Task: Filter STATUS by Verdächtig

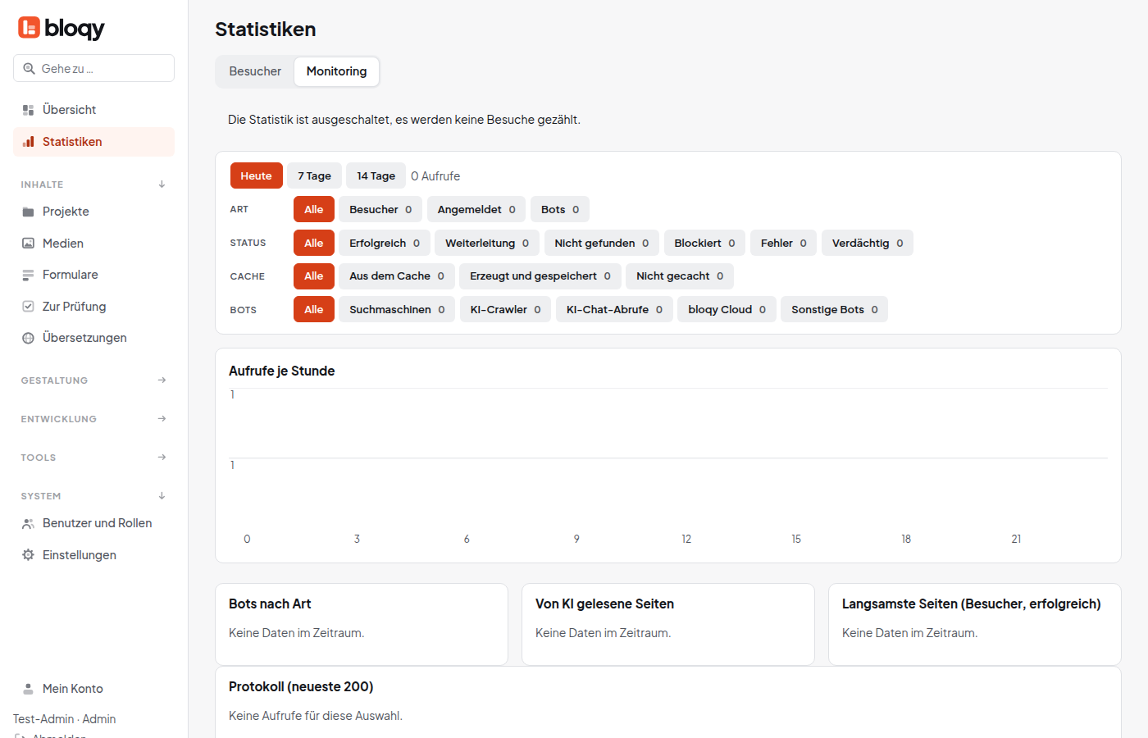Action: tap(868, 243)
